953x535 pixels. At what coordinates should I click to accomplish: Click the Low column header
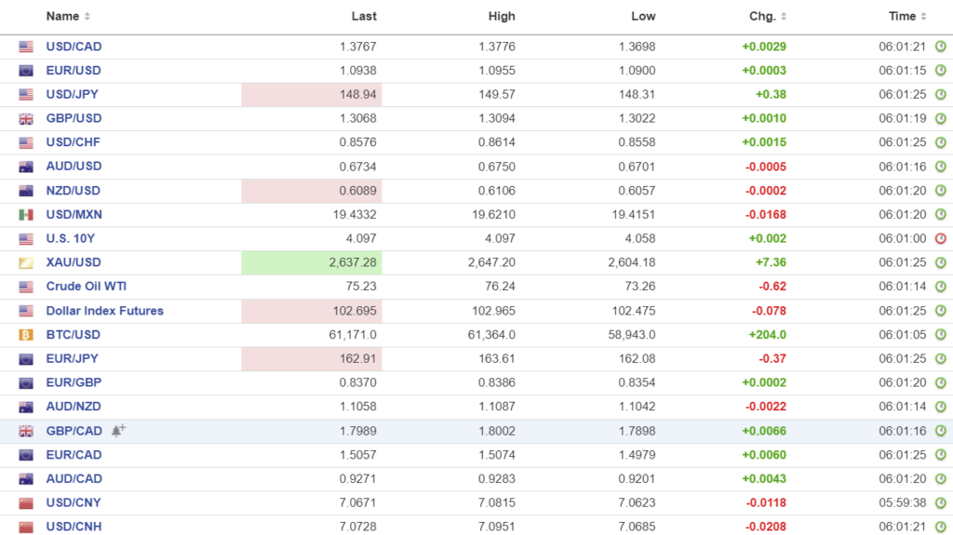pos(643,17)
